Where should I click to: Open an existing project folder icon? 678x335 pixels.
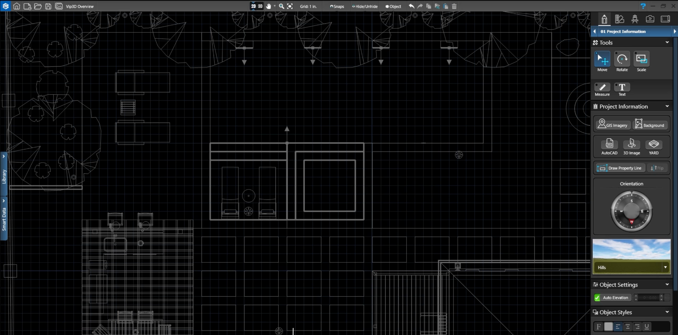[38, 6]
